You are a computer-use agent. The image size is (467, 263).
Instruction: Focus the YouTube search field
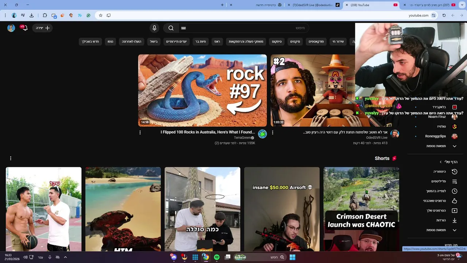tap(243, 28)
